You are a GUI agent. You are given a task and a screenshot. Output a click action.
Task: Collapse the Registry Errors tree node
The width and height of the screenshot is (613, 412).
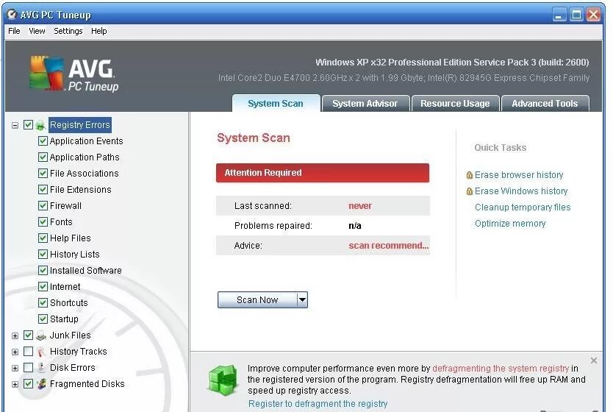15,126
